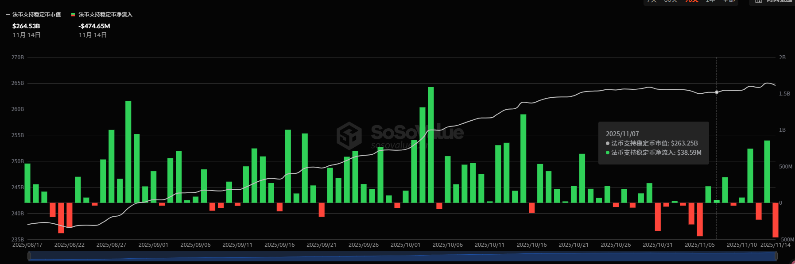795x264 pixels.
Task: Grab the left handle of the range slider
Action: (29, 256)
